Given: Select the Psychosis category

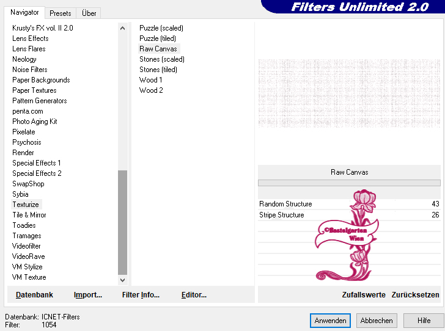Looking at the screenshot, I should [x=27, y=142].
